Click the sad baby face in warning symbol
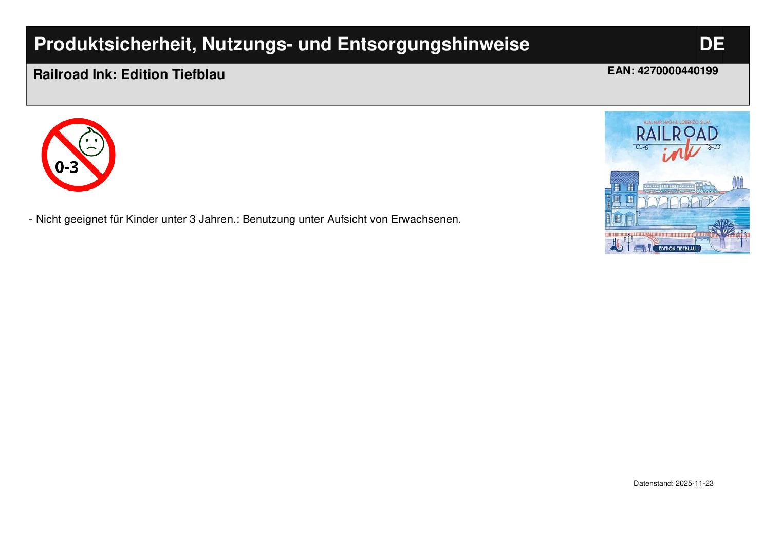The height and width of the screenshot is (552, 781). point(91,143)
